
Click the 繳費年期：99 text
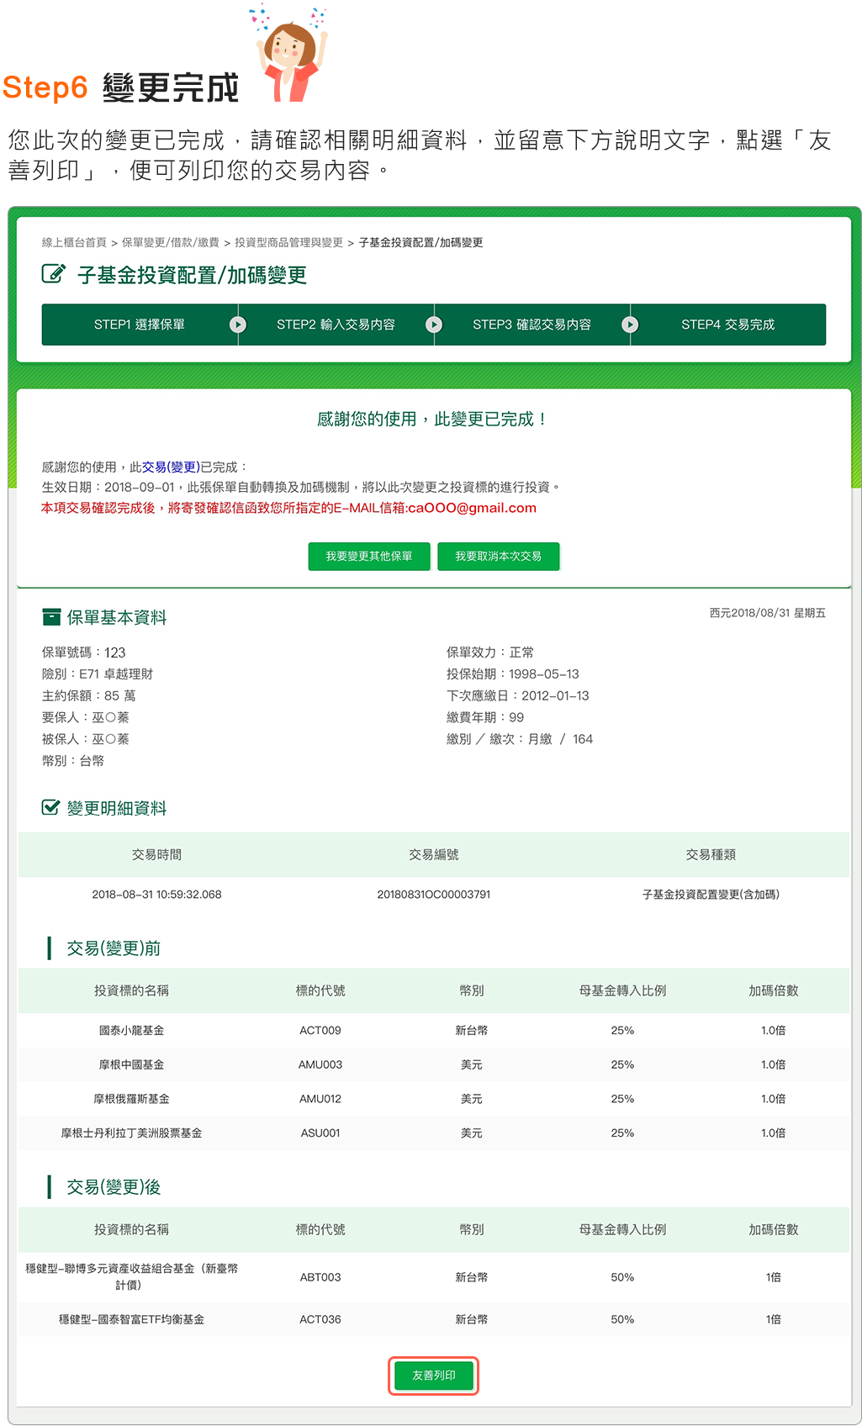[485, 717]
